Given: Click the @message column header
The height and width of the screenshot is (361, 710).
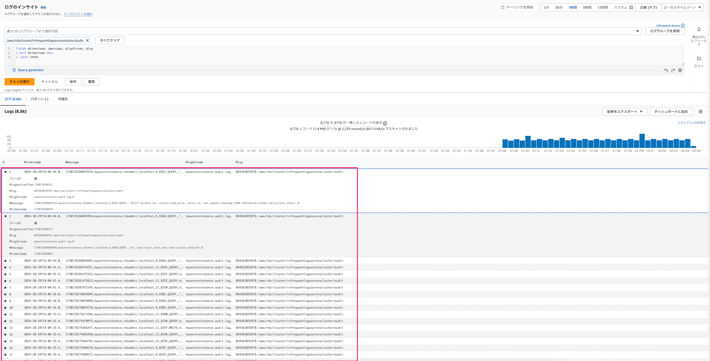Looking at the screenshot, I should [72, 162].
